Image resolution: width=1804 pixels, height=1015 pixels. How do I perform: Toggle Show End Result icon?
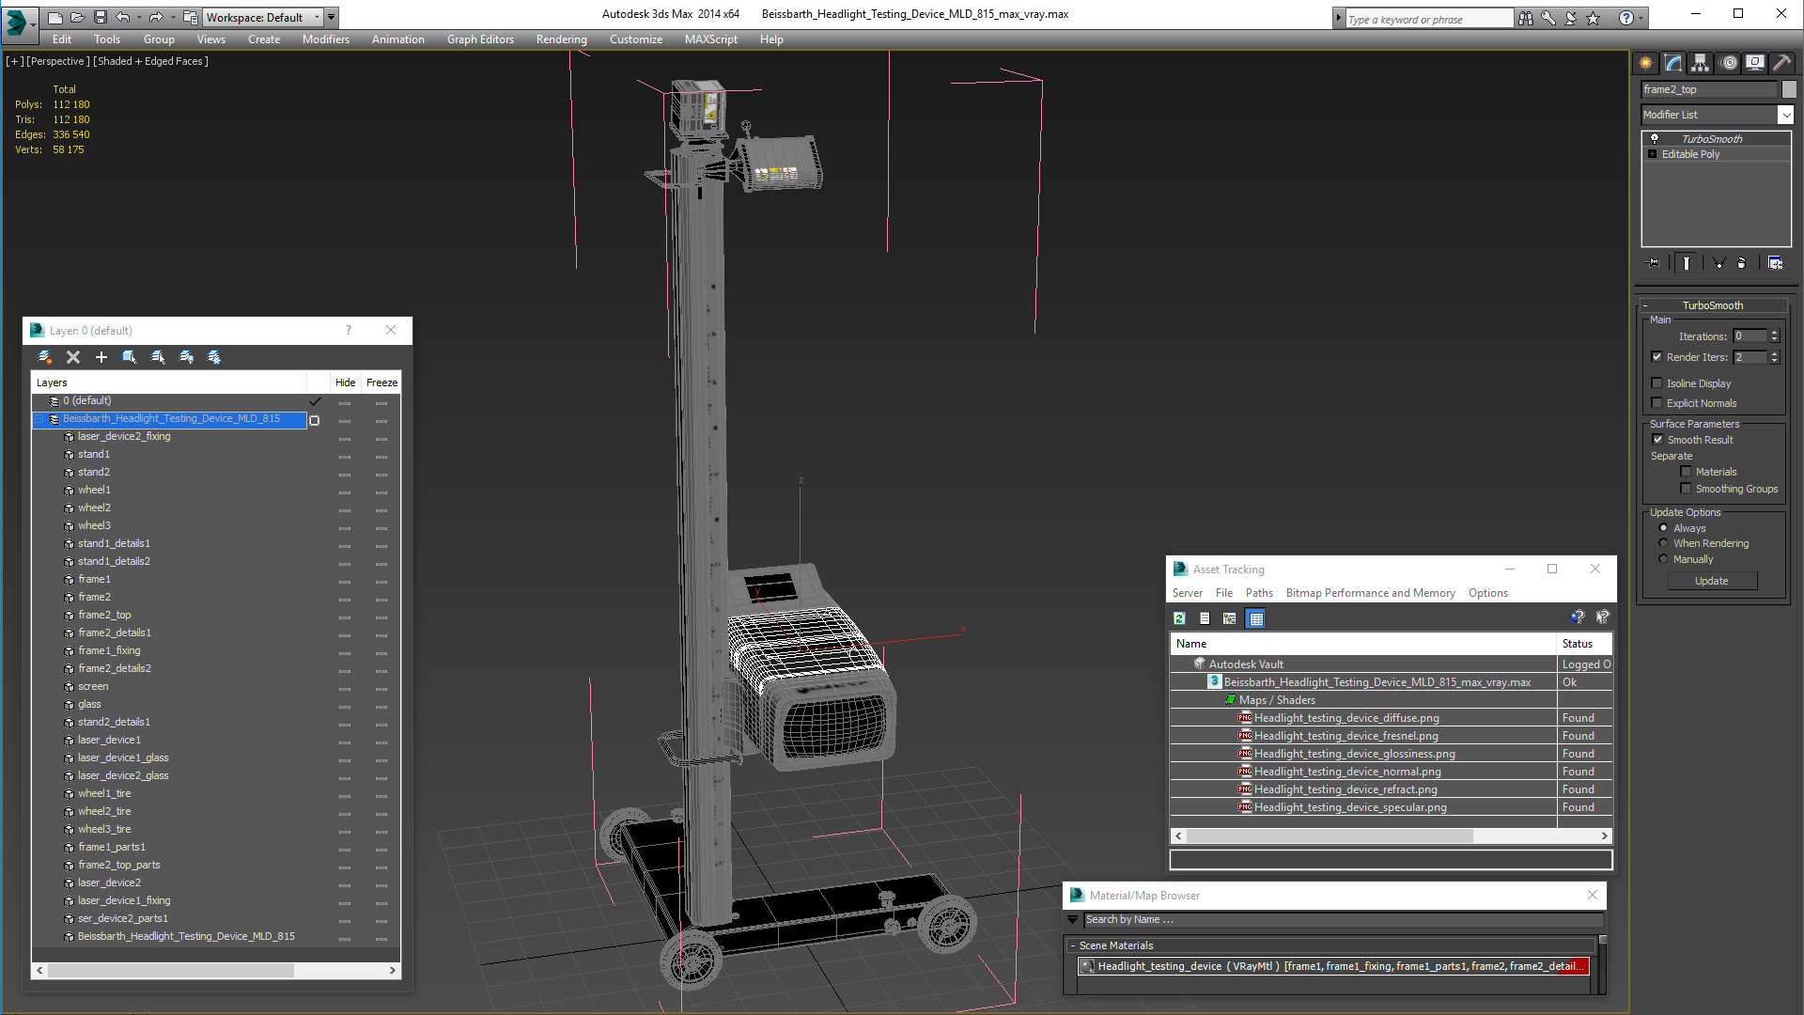pos(1687,263)
